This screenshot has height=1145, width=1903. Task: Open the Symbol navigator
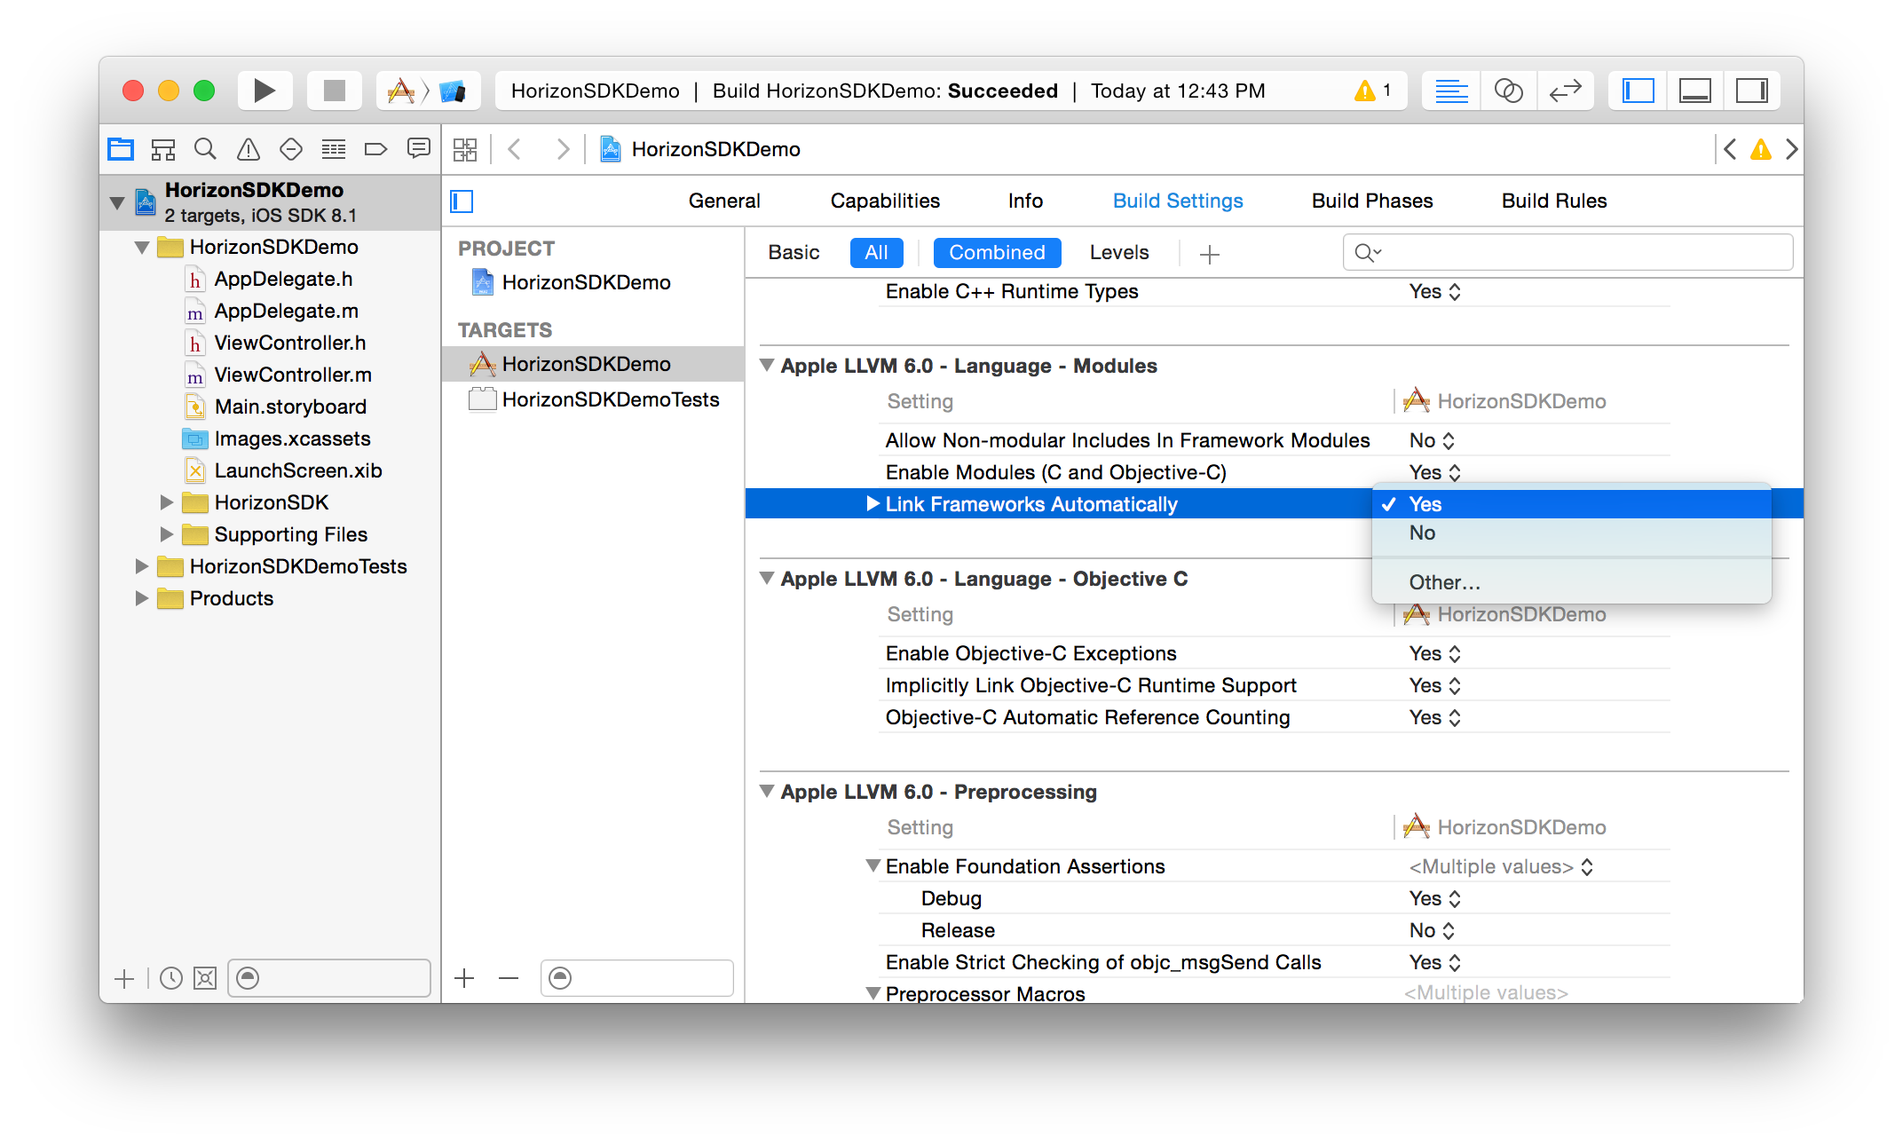[163, 149]
